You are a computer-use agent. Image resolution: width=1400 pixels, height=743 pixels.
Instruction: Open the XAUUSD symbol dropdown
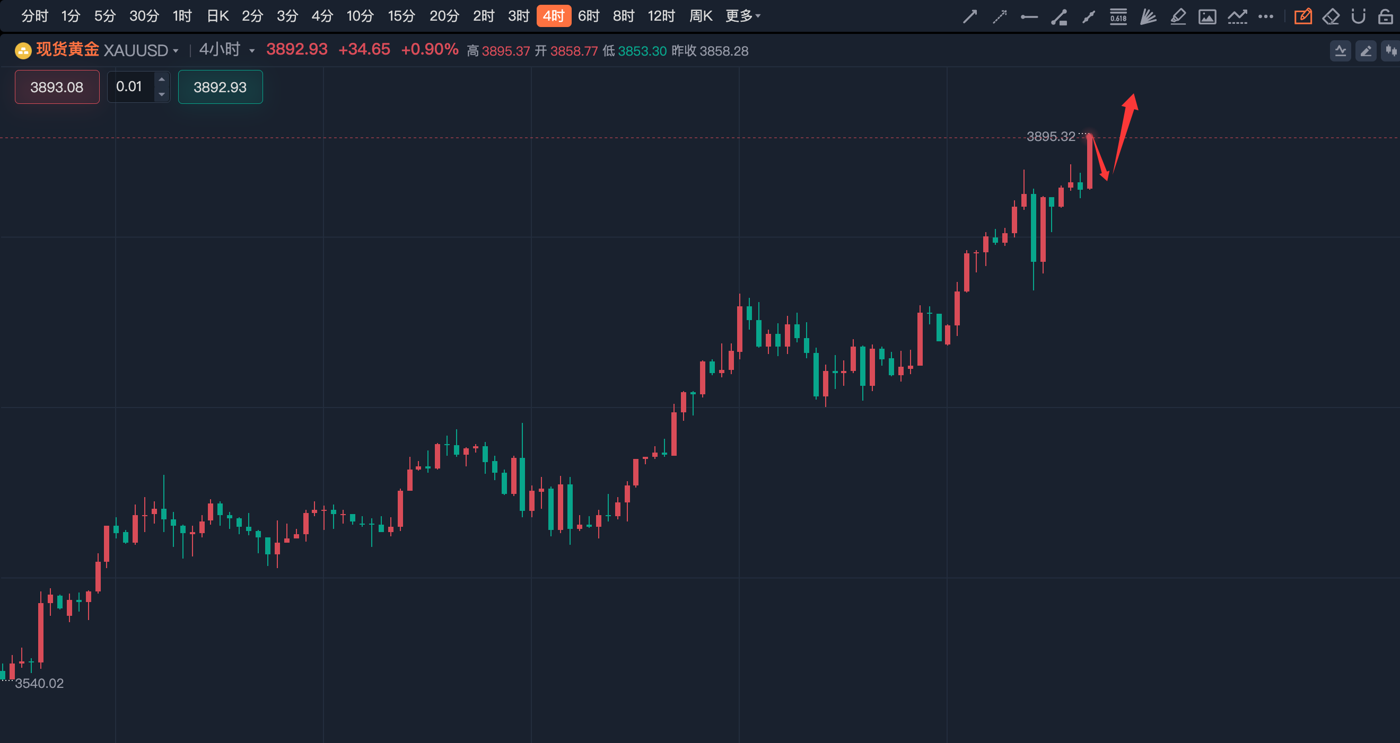(x=176, y=51)
